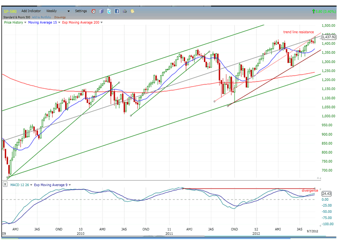Click the 0.00 MACD axis label
Image resolution: width=337 pixels, height=243 pixels.
[325, 199]
